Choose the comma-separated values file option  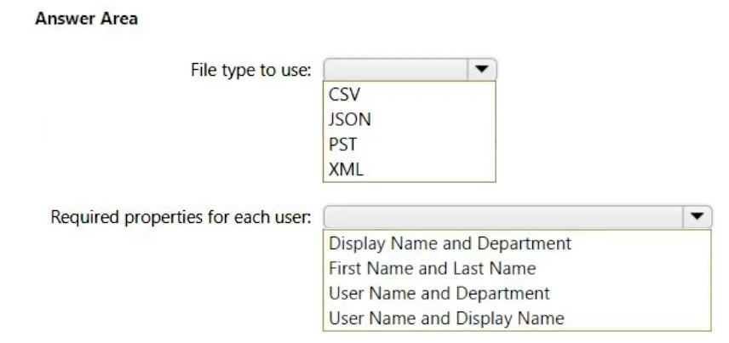(x=342, y=94)
